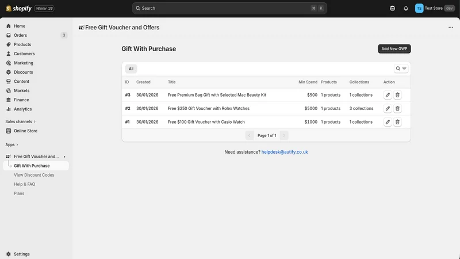
Task: Open Free Gift Voucher app entry
Action: 36,157
